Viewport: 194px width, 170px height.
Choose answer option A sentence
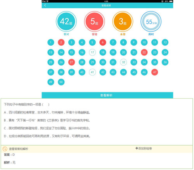[47, 112]
